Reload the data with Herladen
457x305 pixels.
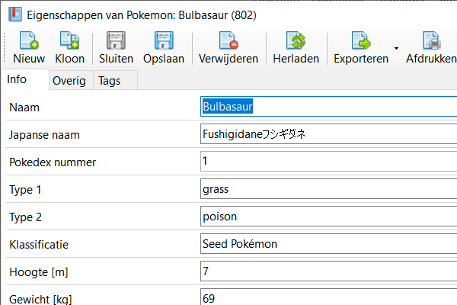296,41
